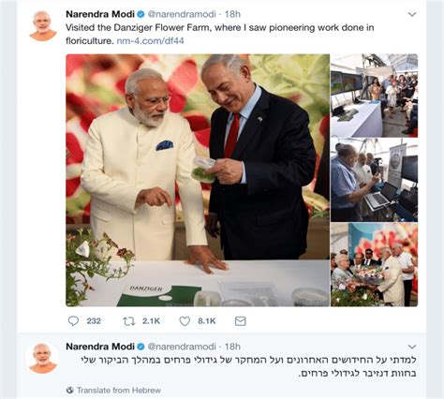
Task: Click verified badge on first tweet
Action: click(x=141, y=14)
